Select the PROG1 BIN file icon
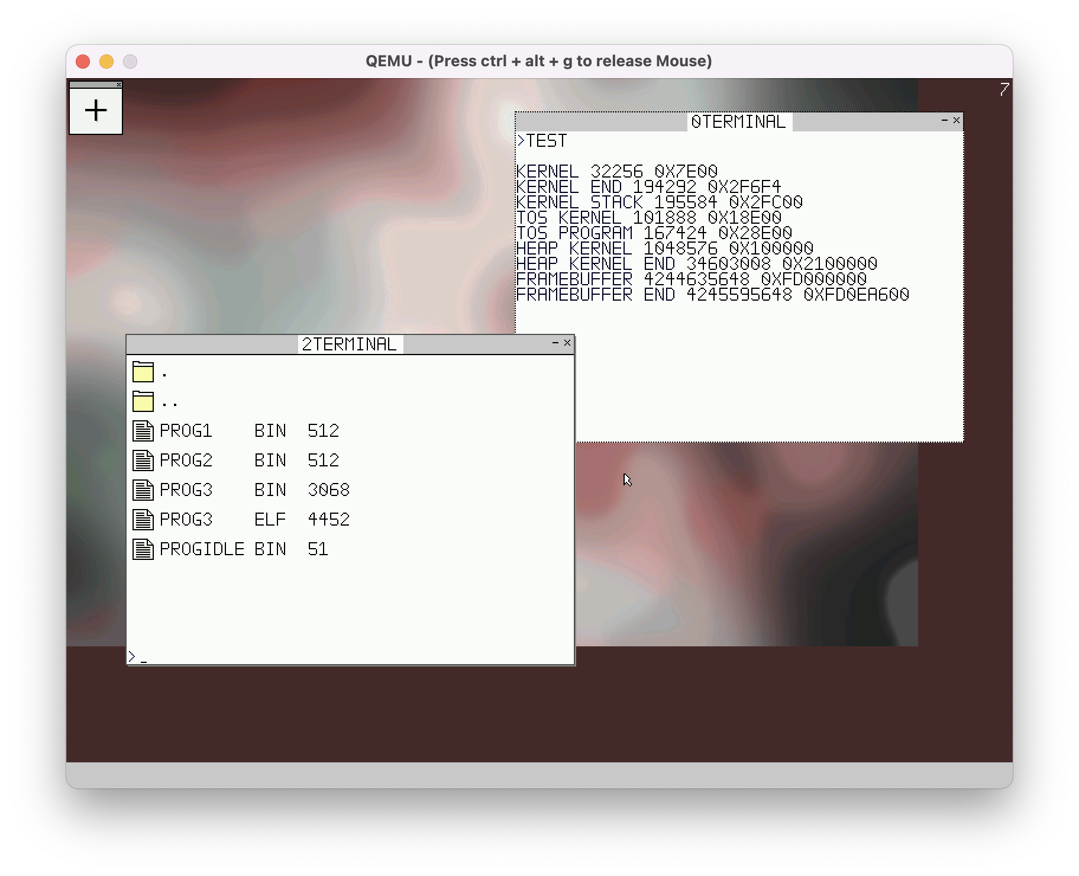 coord(143,431)
